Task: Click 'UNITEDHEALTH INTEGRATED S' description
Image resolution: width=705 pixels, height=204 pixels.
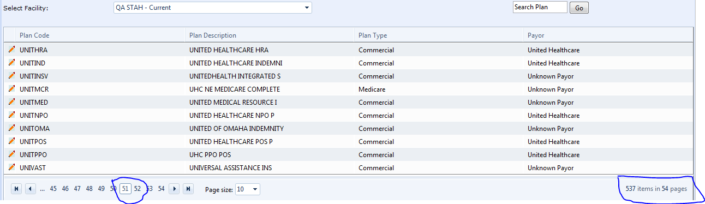Action: [235, 76]
